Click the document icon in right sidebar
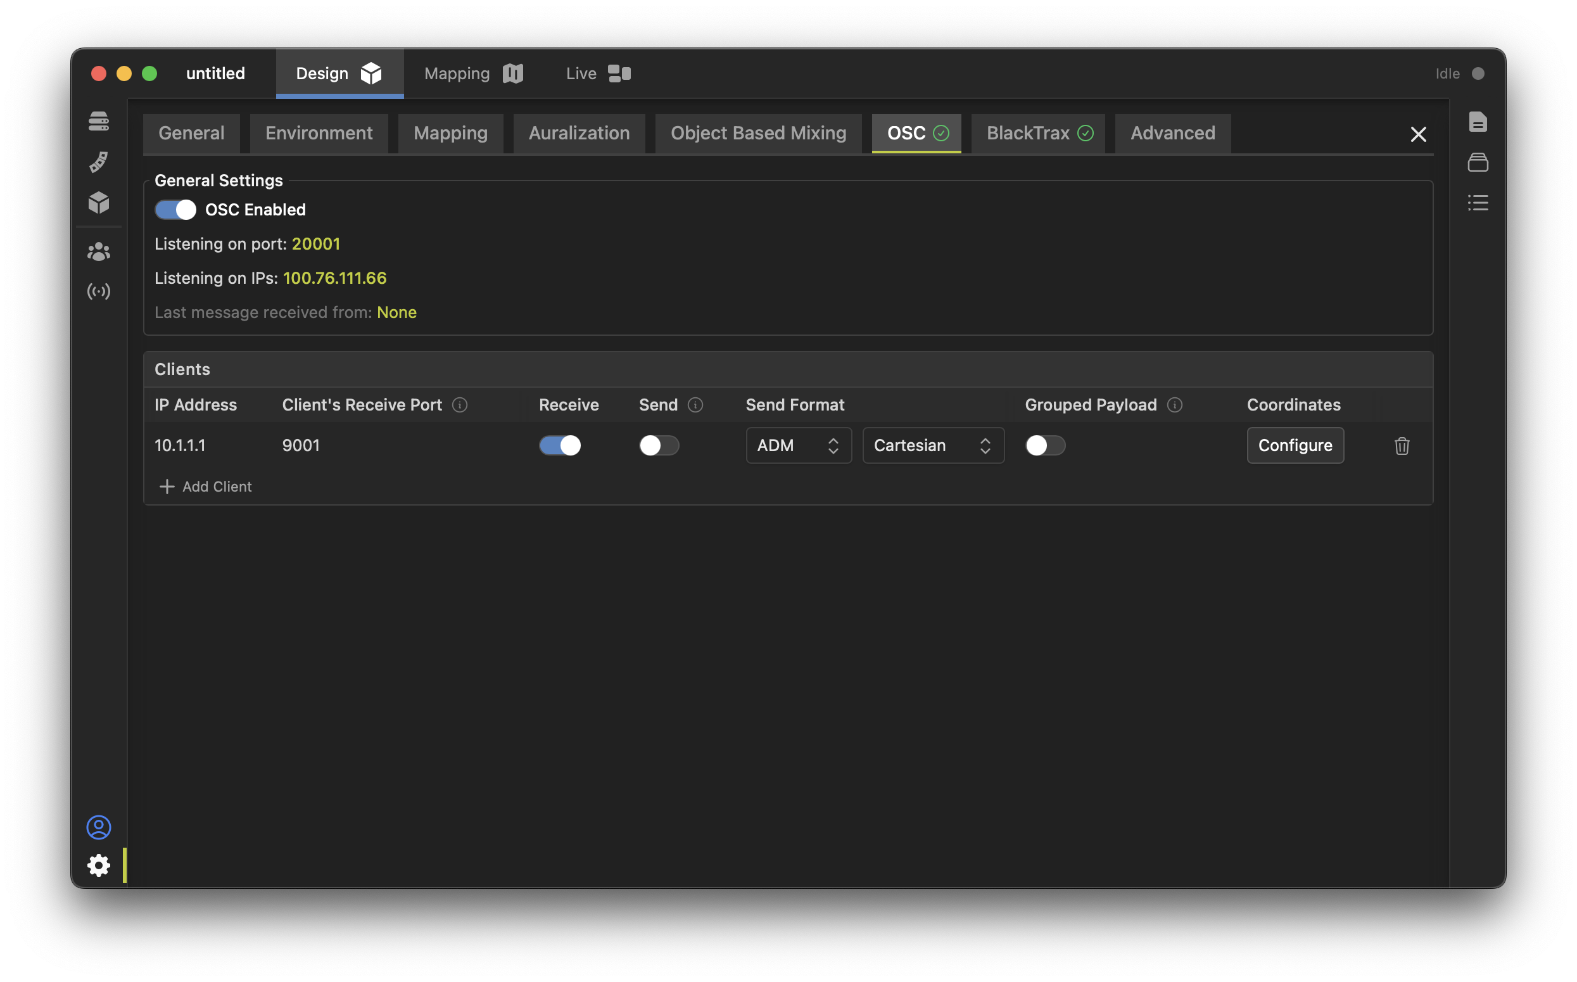The height and width of the screenshot is (982, 1577). click(x=1478, y=122)
